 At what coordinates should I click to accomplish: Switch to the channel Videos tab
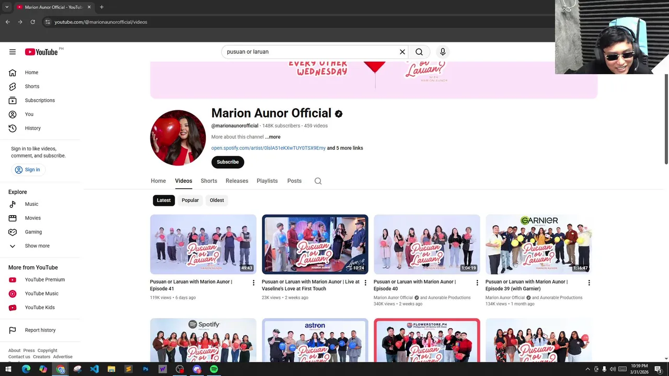point(183,181)
